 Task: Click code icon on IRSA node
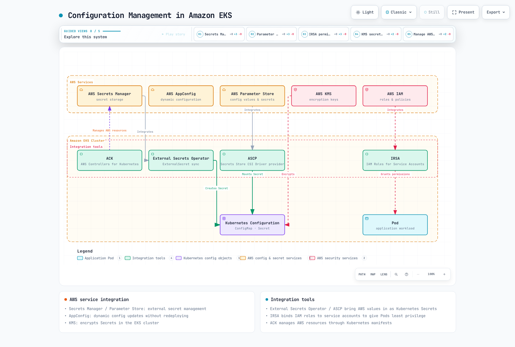tap(367, 154)
